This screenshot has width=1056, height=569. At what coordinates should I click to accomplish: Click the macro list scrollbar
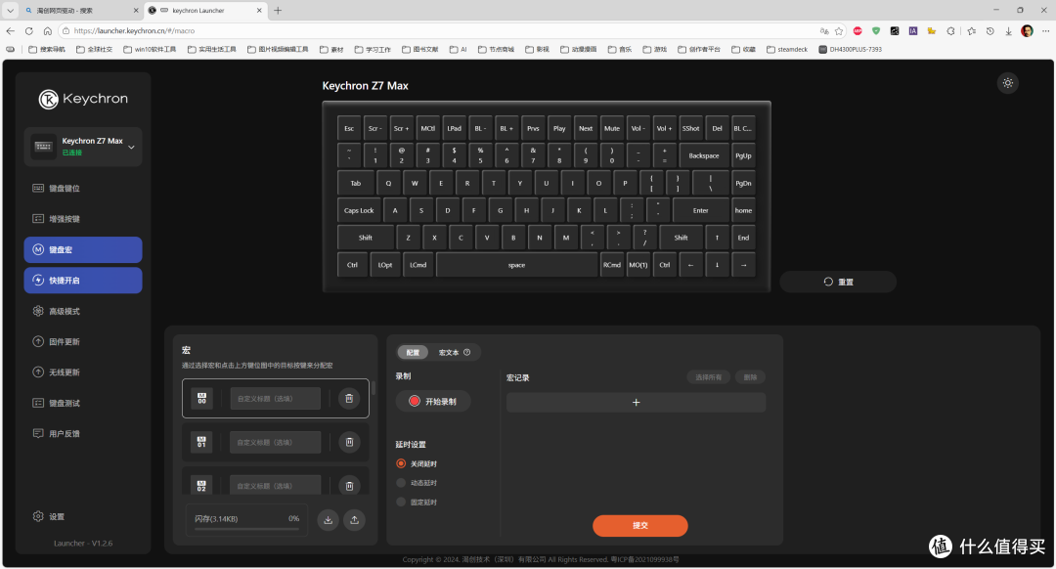[374, 388]
